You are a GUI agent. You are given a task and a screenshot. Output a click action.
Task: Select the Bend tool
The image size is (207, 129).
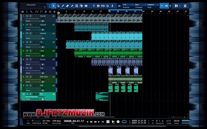(81, 6)
